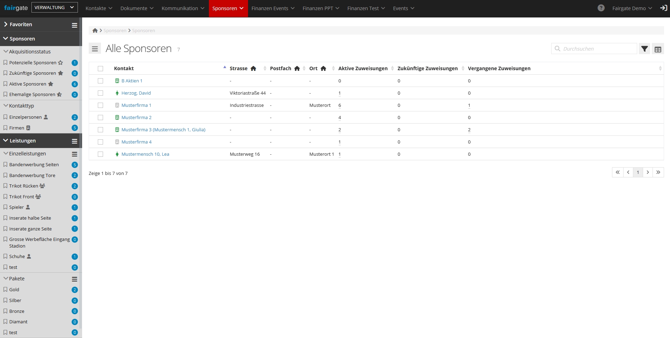
Task: Toggle the select-all checkbox in table header
Action: [x=101, y=68]
